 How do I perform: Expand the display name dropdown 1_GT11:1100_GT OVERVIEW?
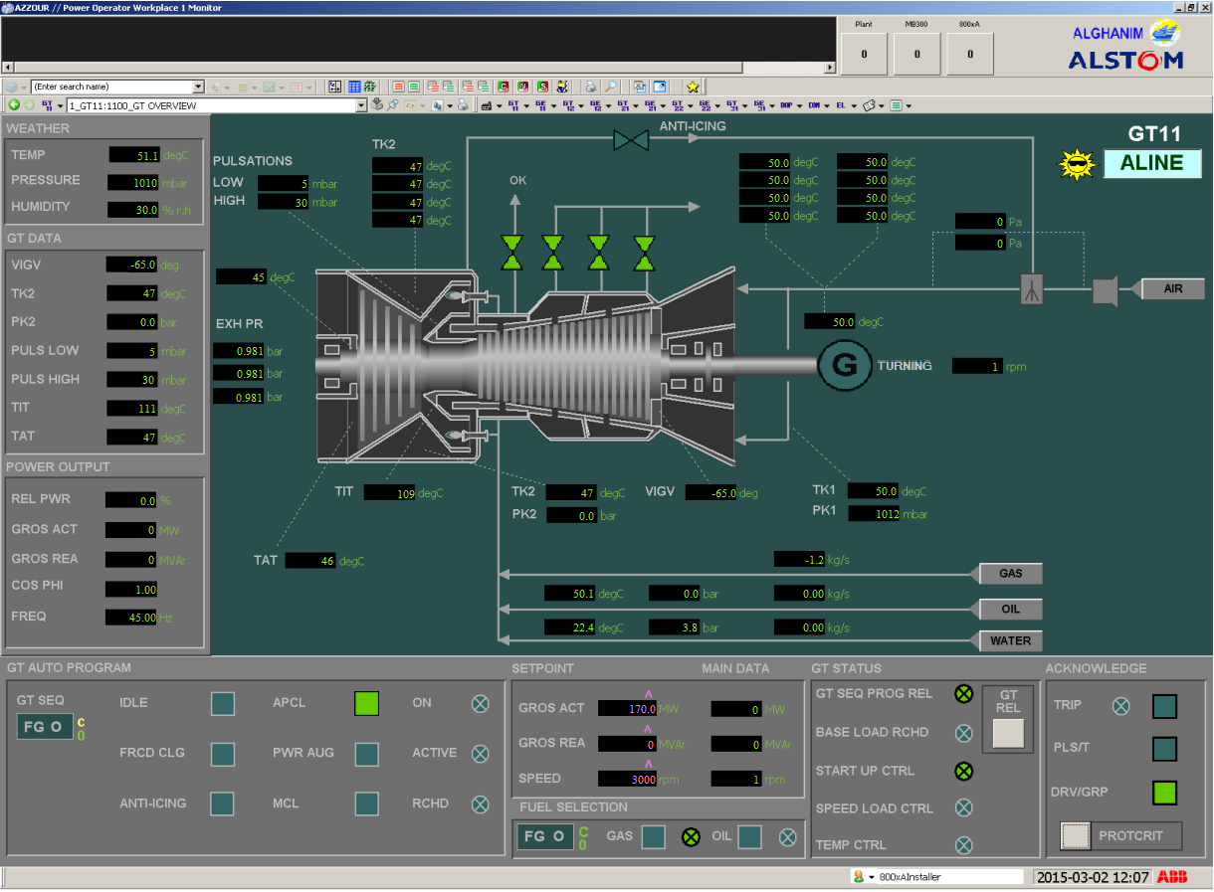(x=362, y=105)
